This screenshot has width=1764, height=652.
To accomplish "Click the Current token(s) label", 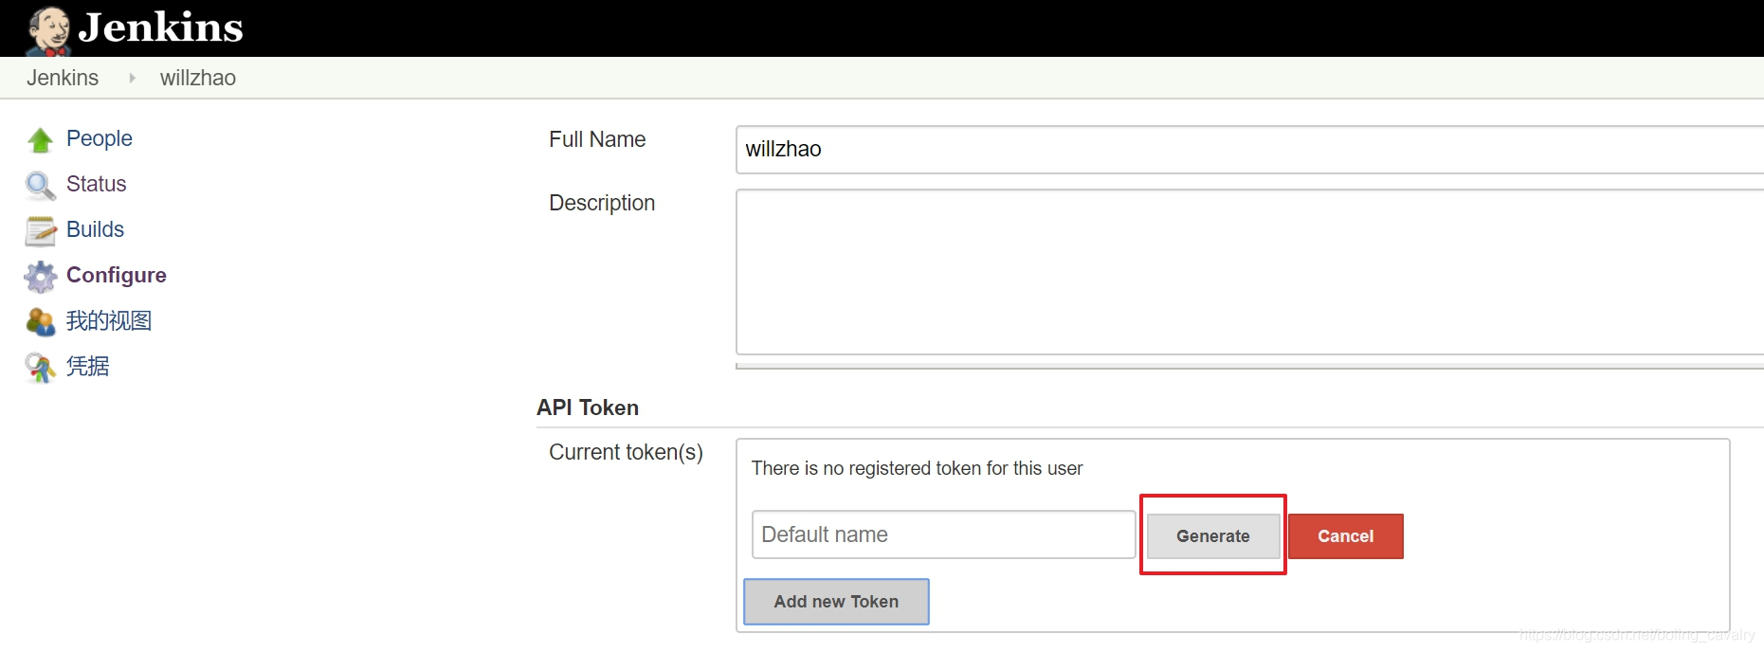I will click(x=626, y=452).
